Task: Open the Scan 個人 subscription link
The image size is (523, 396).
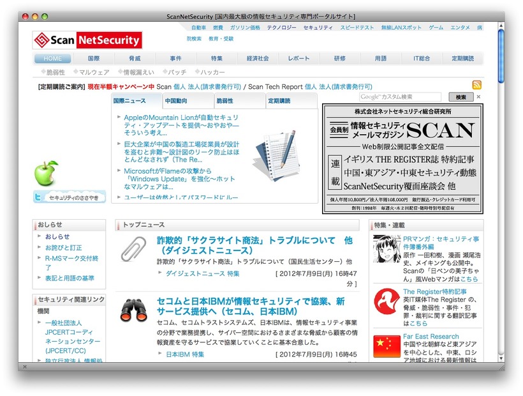Action: point(179,87)
